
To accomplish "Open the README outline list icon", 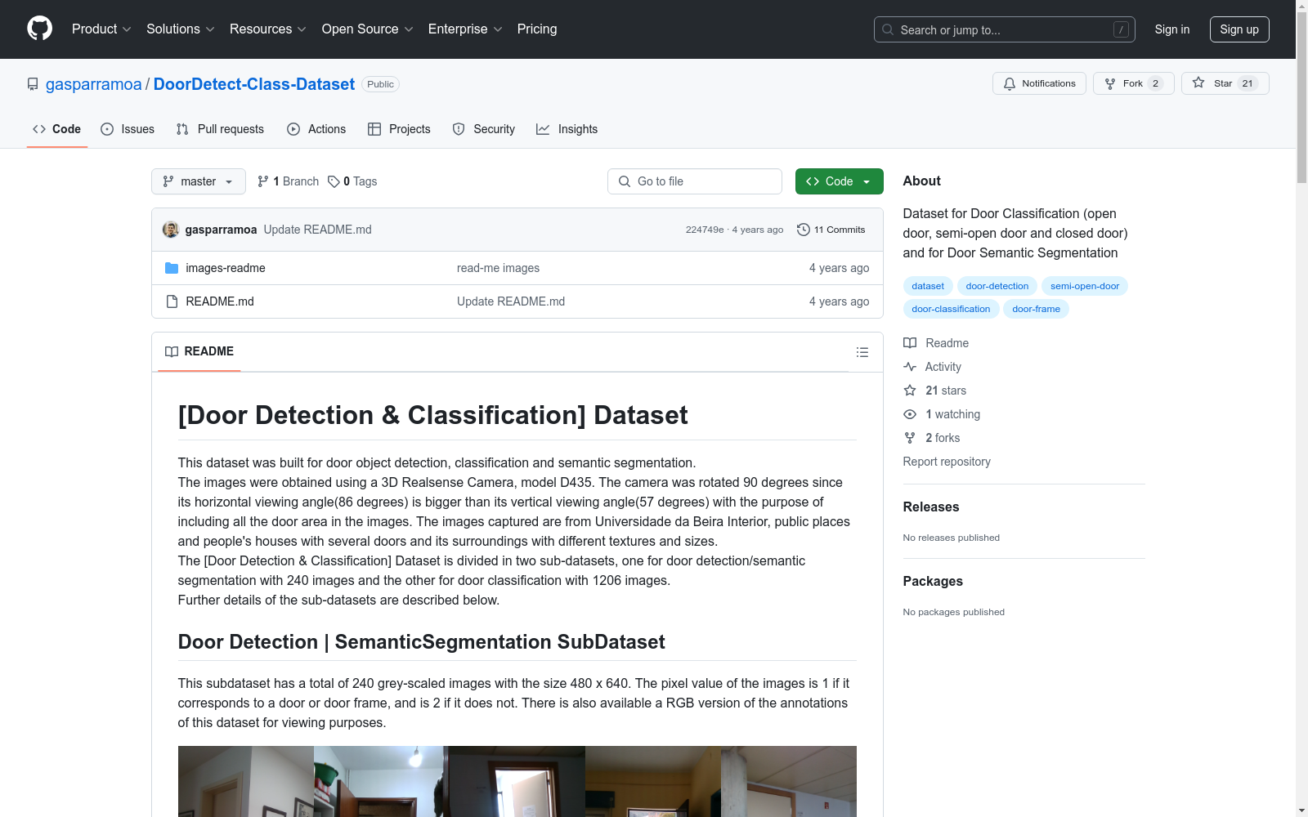I will (x=862, y=352).
